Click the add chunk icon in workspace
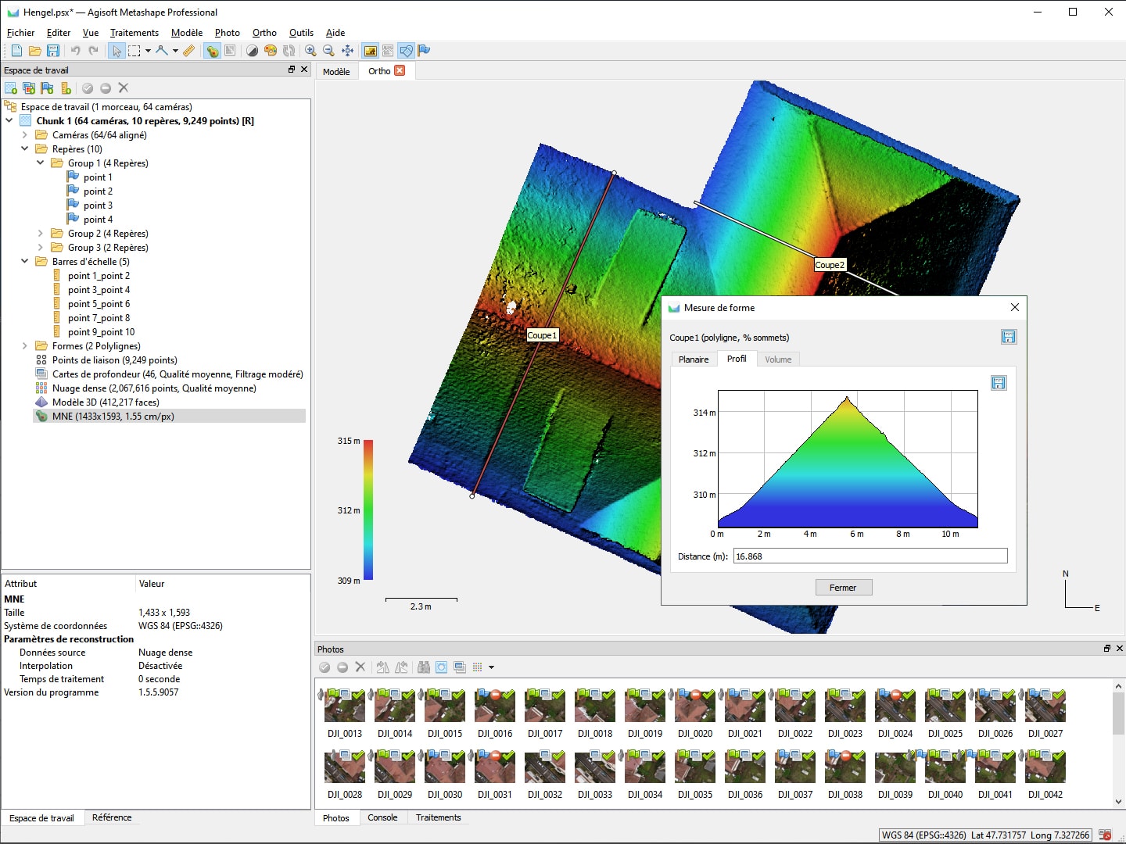The height and width of the screenshot is (844, 1126). pos(11,88)
